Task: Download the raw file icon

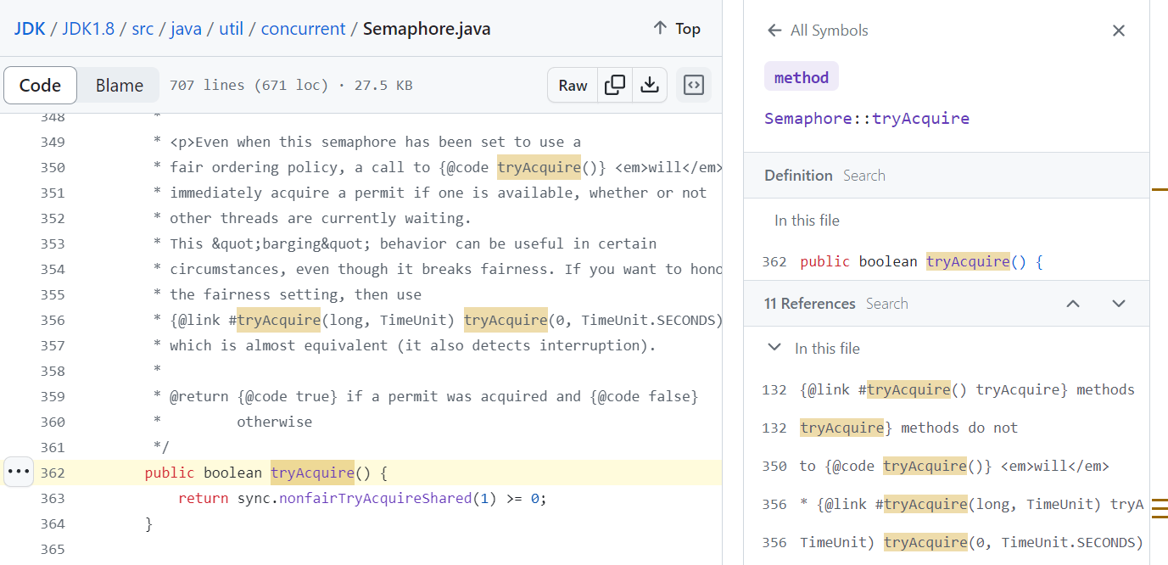Action: point(649,85)
